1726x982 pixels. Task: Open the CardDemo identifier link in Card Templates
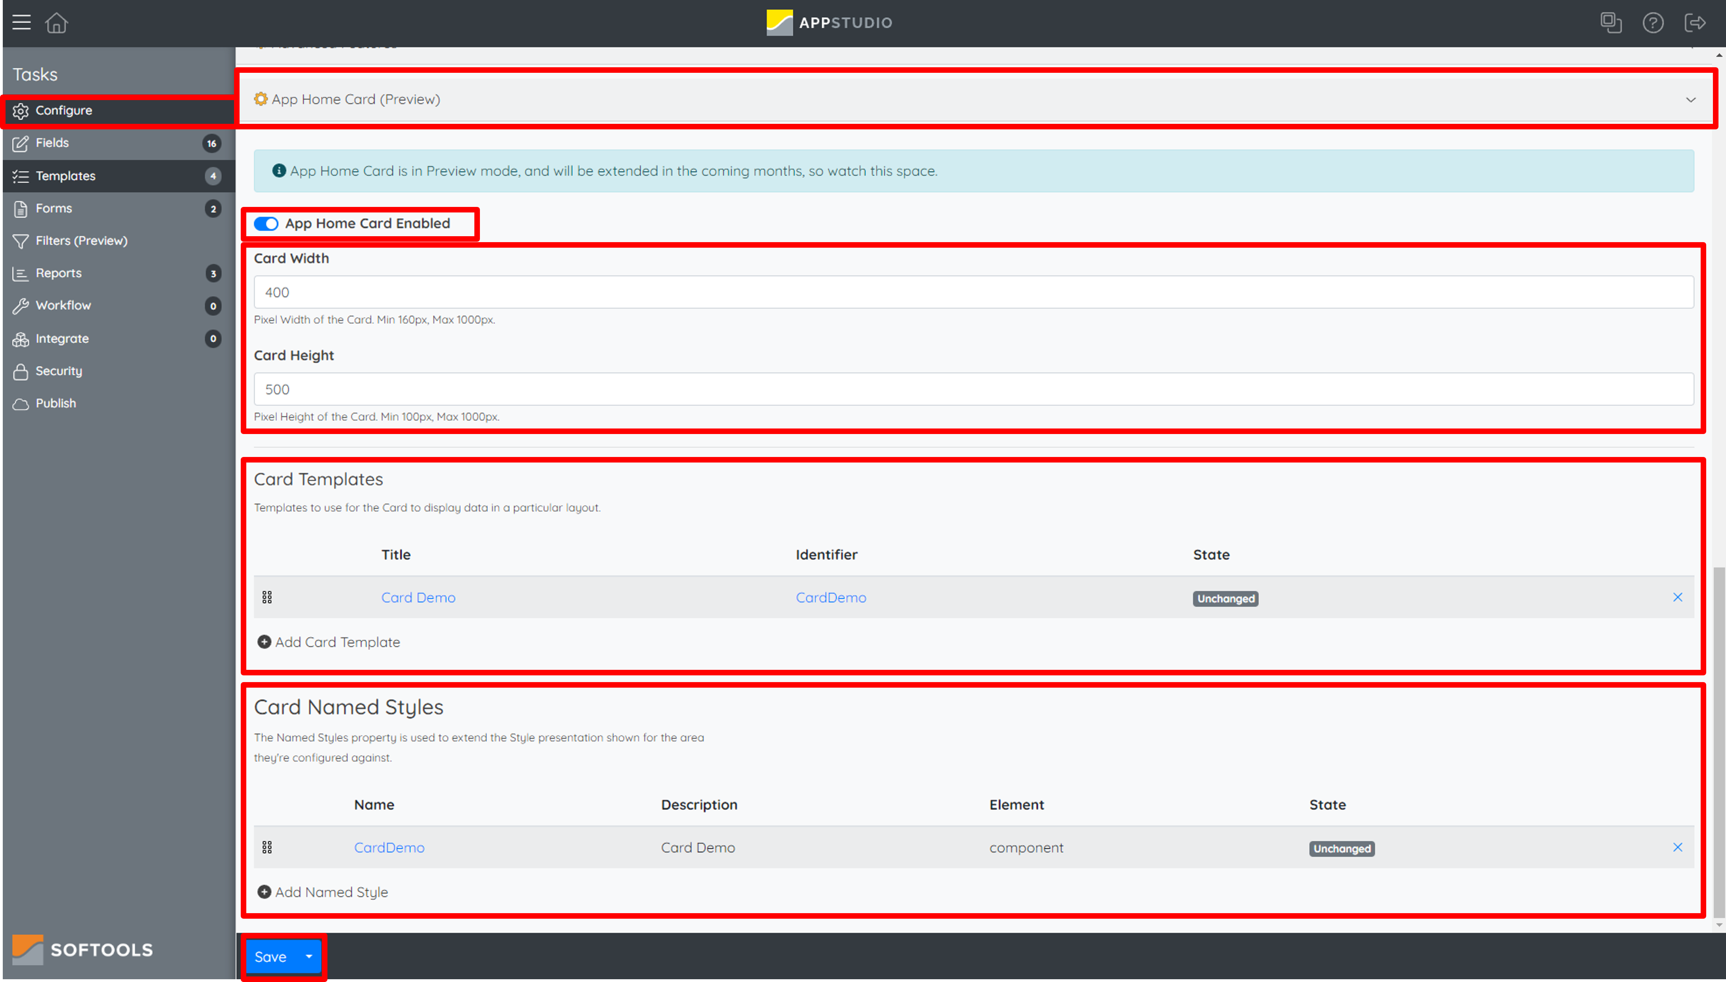click(x=830, y=597)
